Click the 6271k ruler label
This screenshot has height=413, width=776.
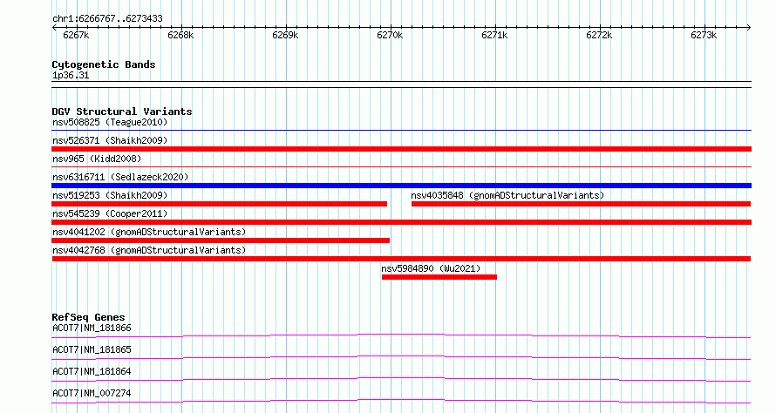coord(494,35)
